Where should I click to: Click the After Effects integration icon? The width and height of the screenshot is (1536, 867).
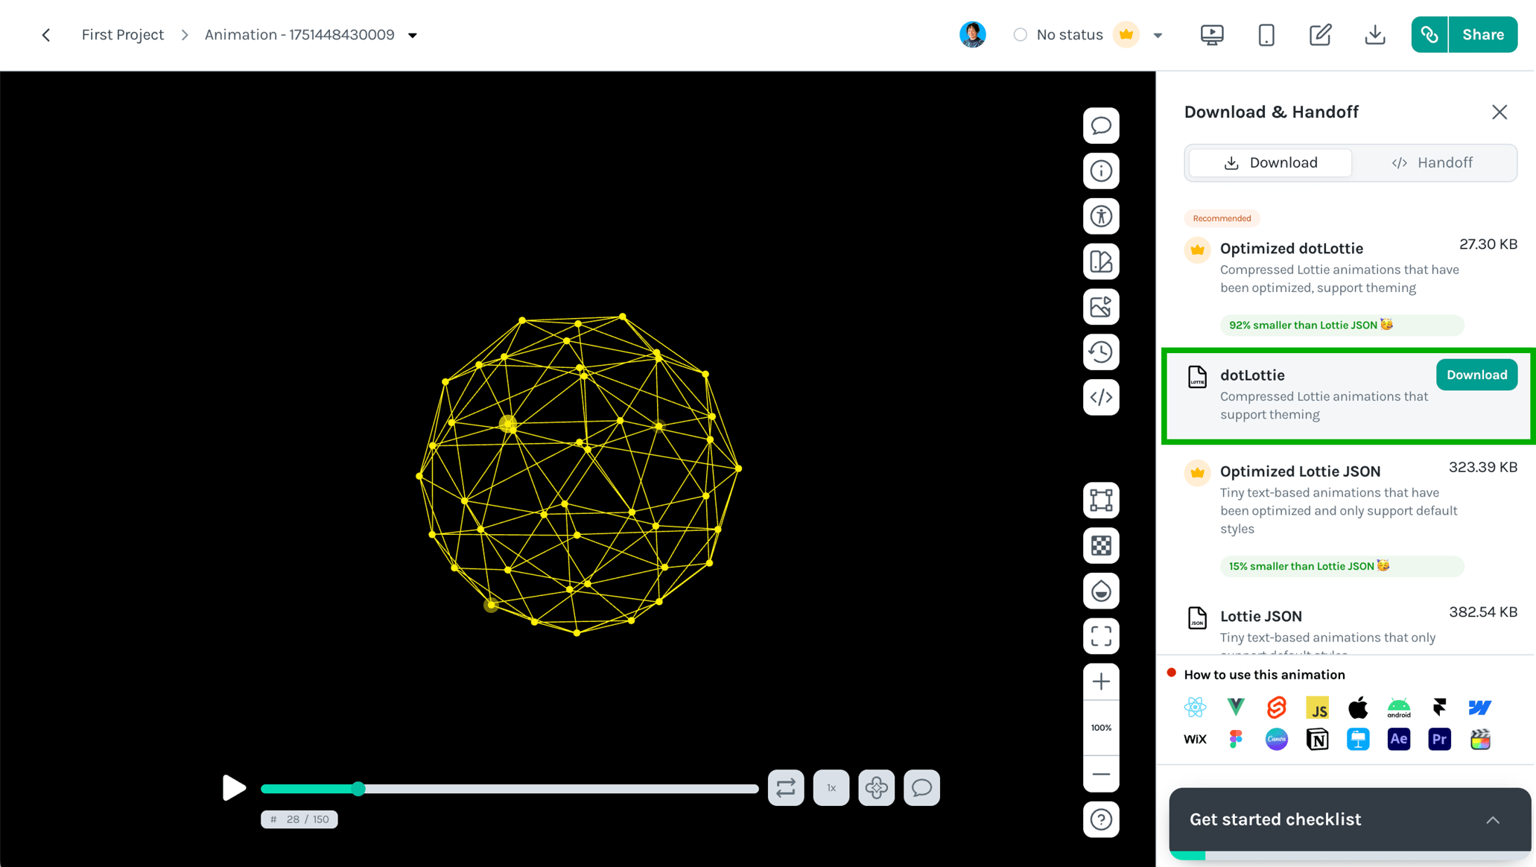click(x=1398, y=739)
